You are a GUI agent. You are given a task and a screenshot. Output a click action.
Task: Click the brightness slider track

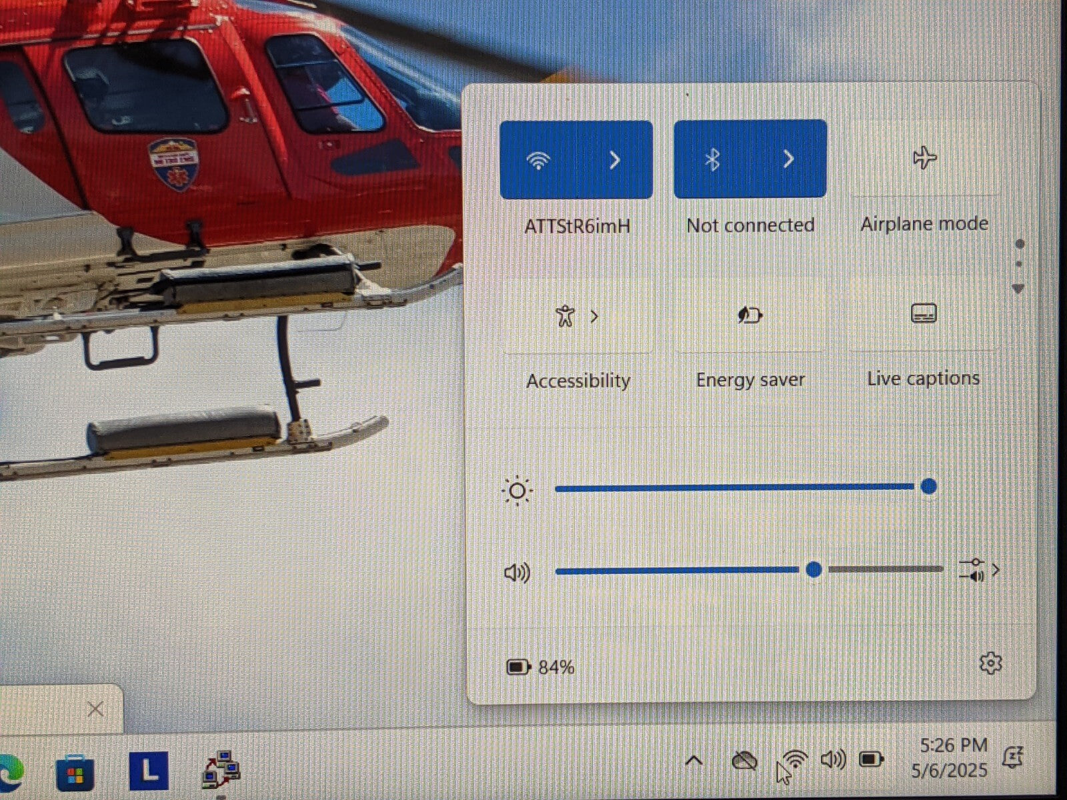tap(734, 488)
